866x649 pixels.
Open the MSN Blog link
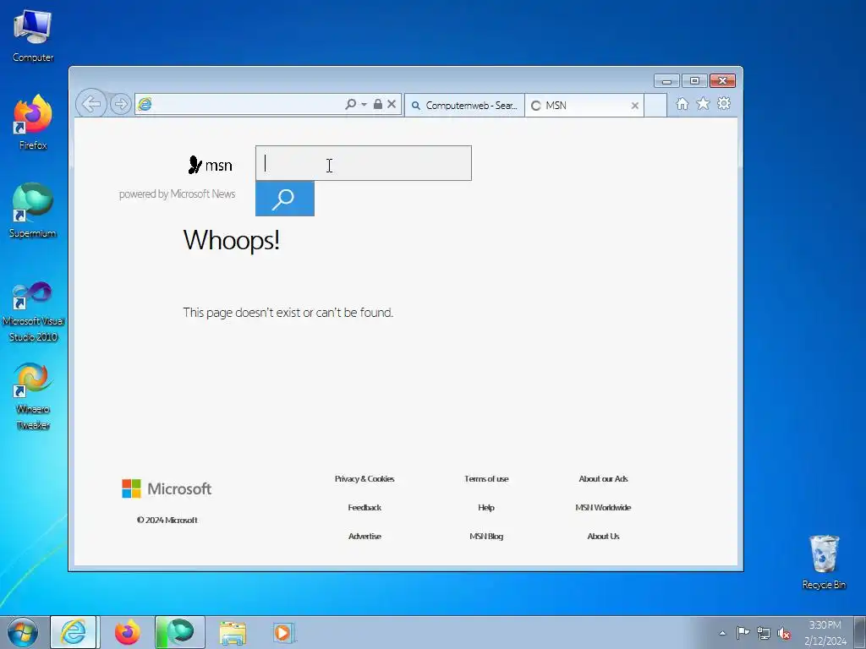(x=486, y=536)
